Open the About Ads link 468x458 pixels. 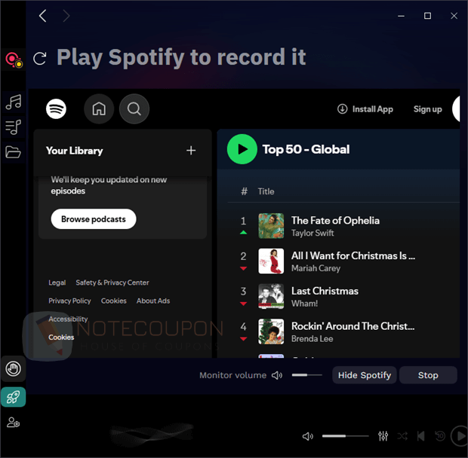(x=153, y=301)
